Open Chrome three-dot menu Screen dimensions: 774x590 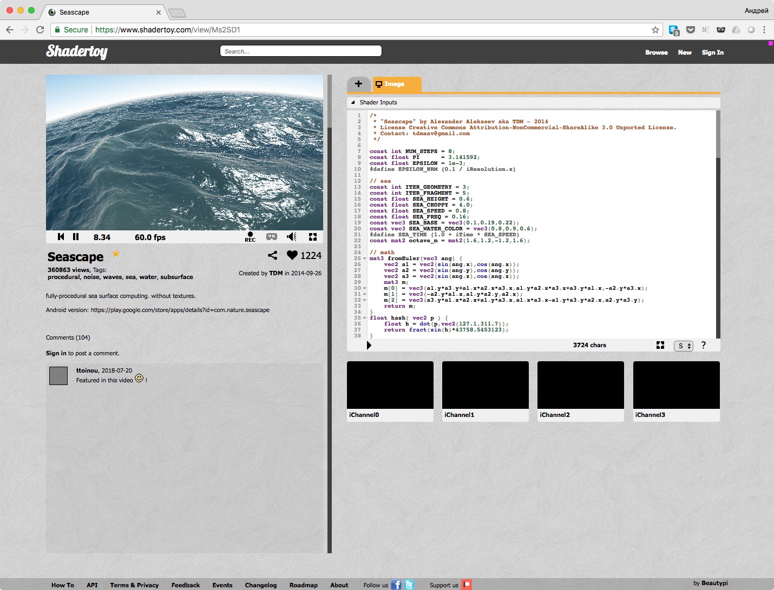pos(764,30)
